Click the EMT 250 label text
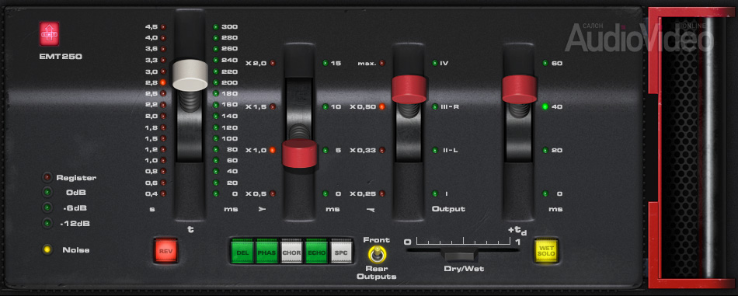738x296 pixels. click(61, 57)
